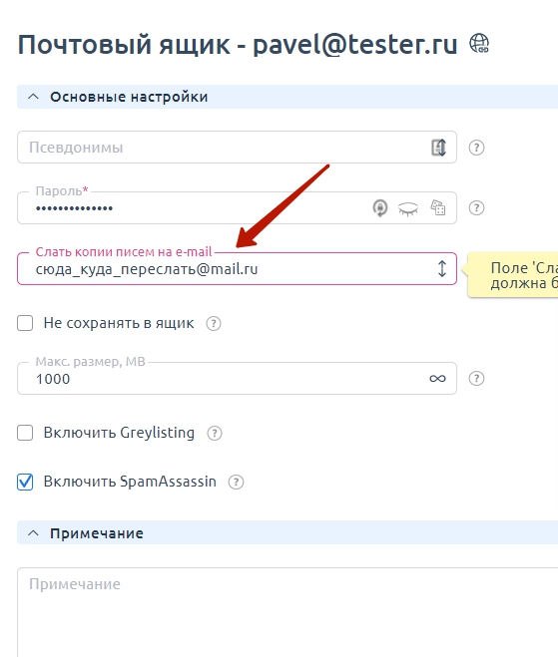This screenshot has height=657, width=558.
Task: Expand the Псевдонимы field with its resize icon
Action: (x=438, y=148)
